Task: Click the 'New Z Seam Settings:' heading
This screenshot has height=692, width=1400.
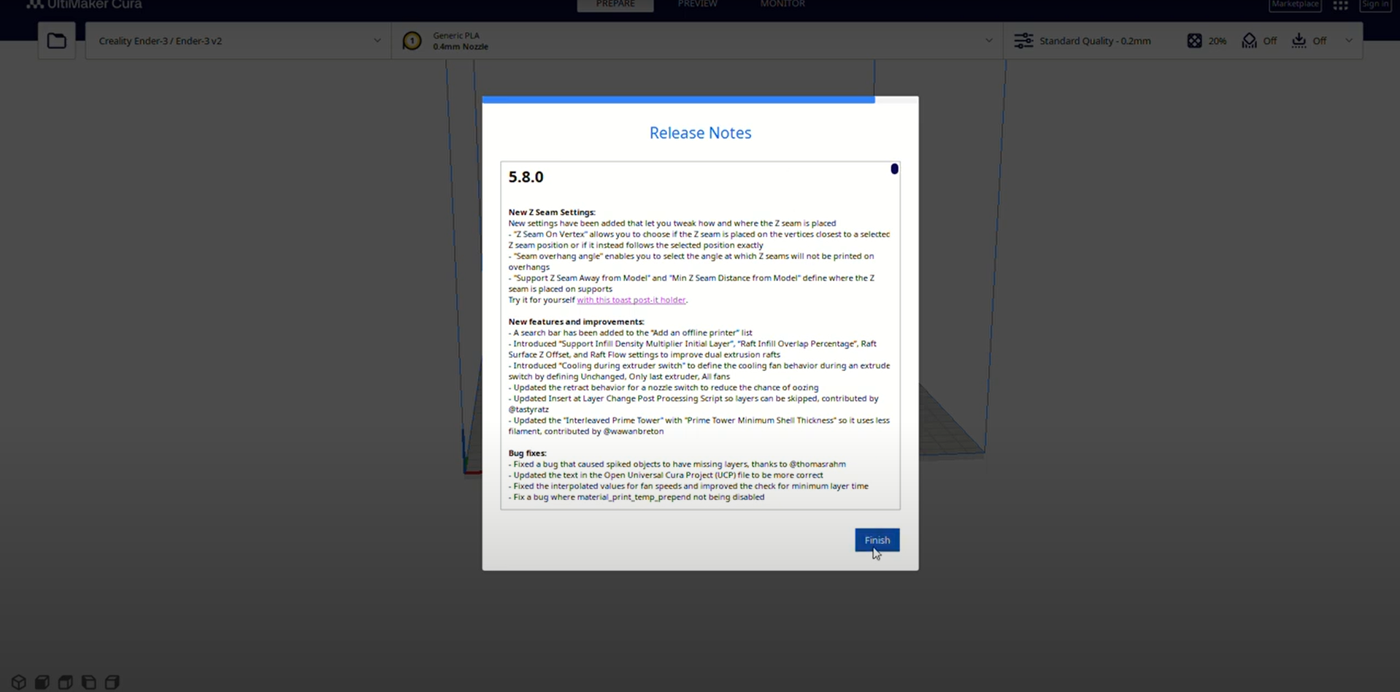Action: (x=552, y=212)
